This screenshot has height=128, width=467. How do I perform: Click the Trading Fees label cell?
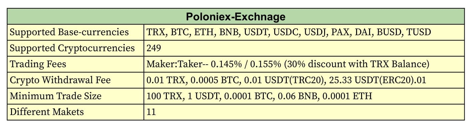coord(76,64)
